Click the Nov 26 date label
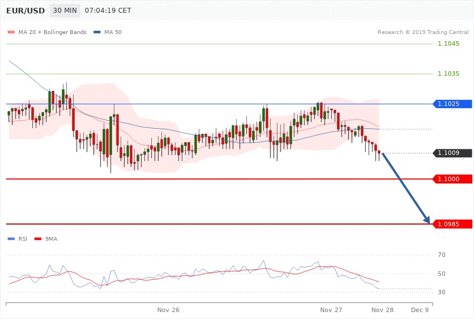Viewport: 474px width, 321px height. (168, 309)
